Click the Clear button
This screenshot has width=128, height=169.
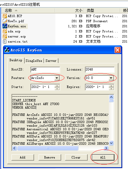click(76, 157)
